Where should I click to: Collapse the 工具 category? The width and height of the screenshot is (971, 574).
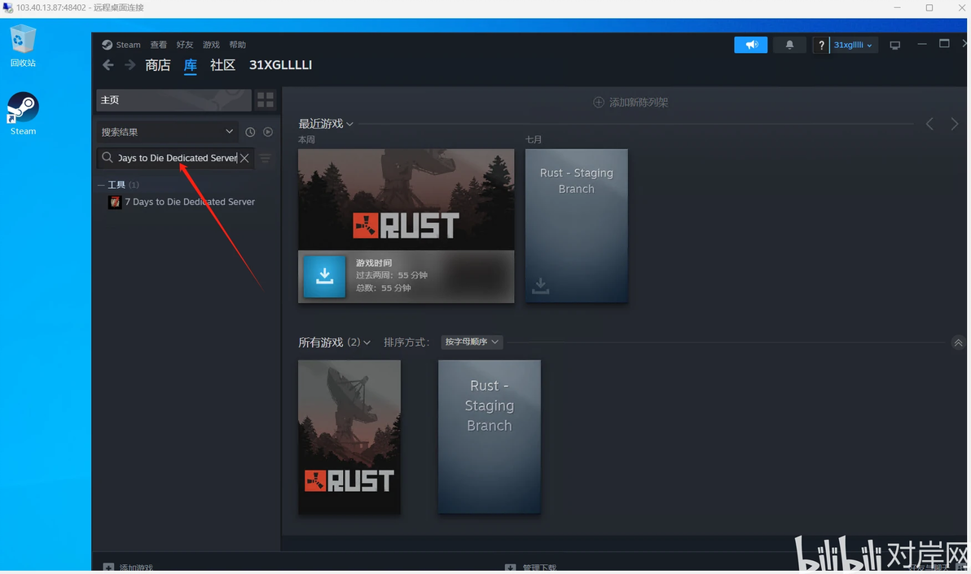[101, 185]
